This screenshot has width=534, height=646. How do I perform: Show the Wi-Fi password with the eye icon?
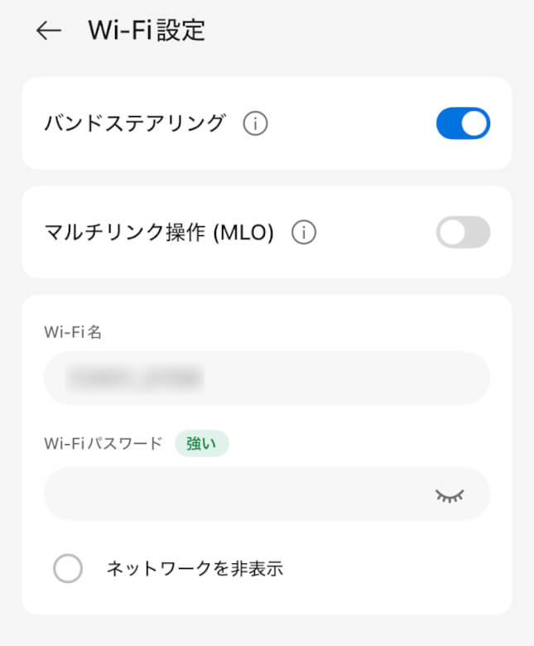coord(450,494)
